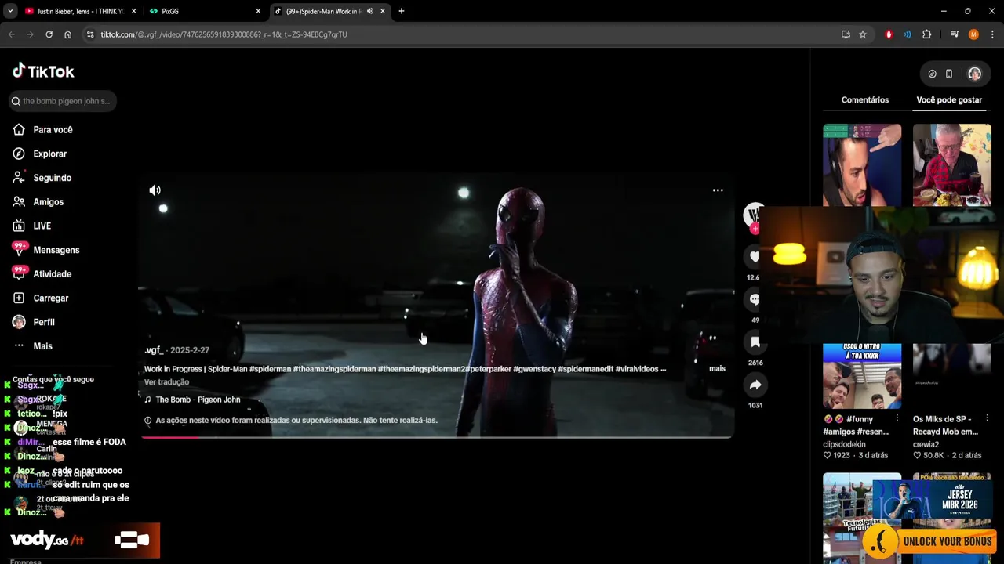This screenshot has width=1004, height=564.
Task: Click the Chrome profile avatar M
Action: click(973, 34)
